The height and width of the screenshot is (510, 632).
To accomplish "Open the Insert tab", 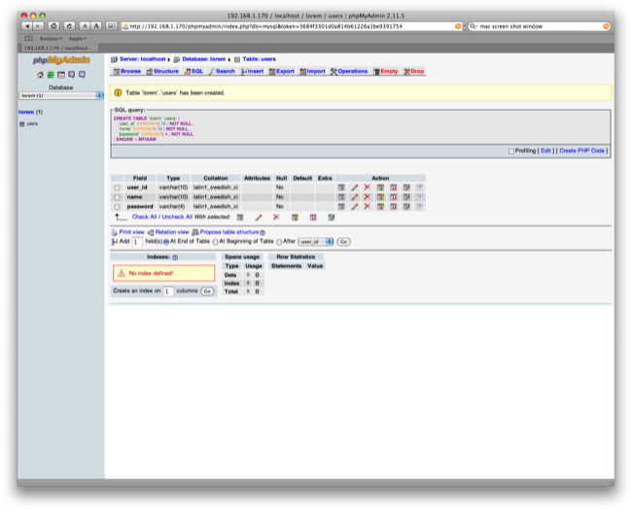I will [253, 71].
